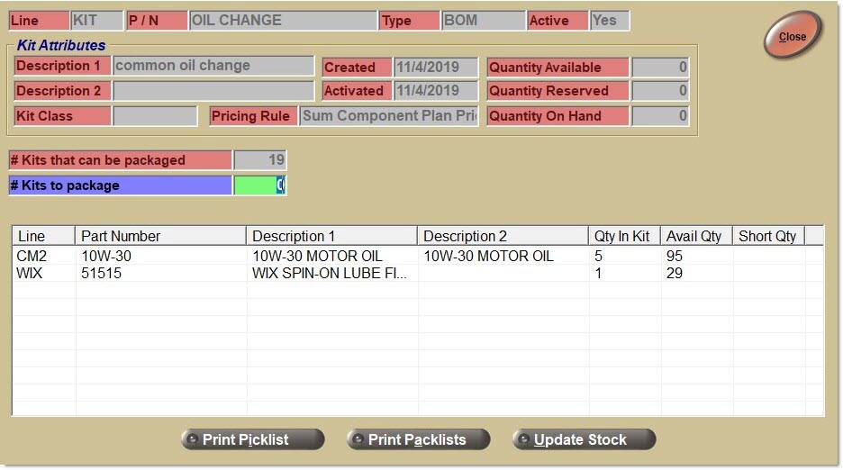Screen dimensions: 843x470
Task: Click the Close button
Action: point(793,37)
